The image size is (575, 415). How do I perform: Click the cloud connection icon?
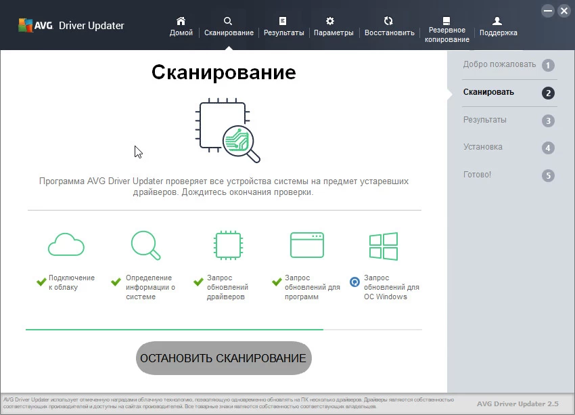pyautogui.click(x=66, y=245)
